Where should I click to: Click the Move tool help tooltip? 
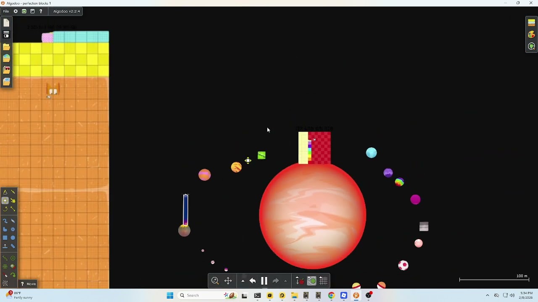point(29,284)
